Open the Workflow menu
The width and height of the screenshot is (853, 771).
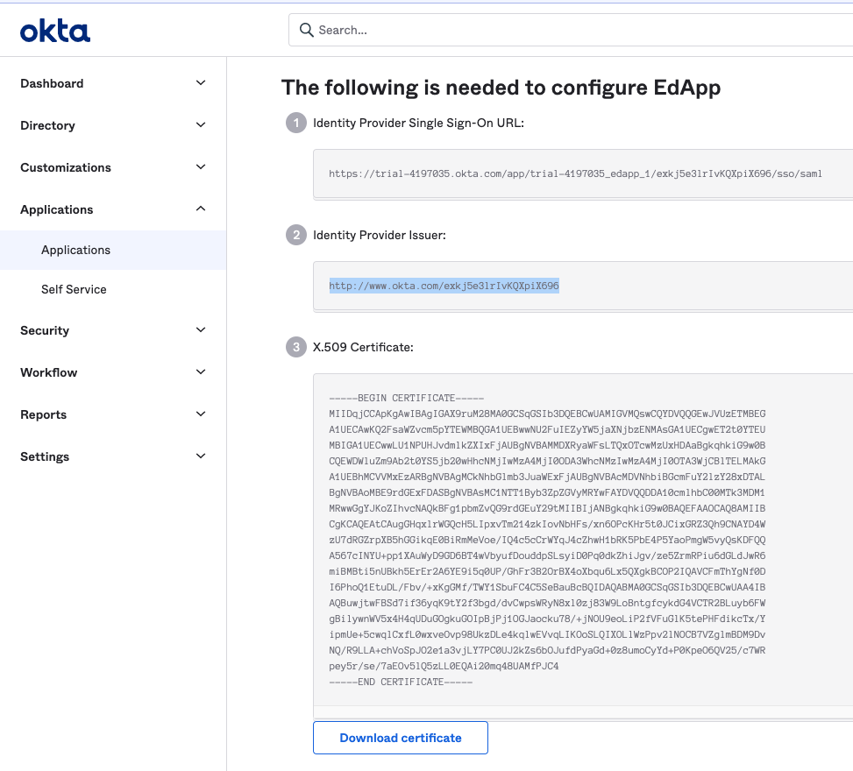[x=48, y=372]
